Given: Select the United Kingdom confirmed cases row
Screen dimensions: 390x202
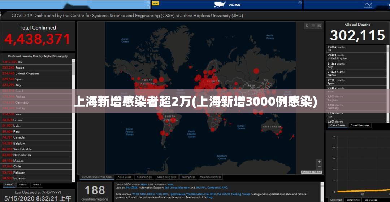Looking at the screenshot, I should (x=37, y=73).
